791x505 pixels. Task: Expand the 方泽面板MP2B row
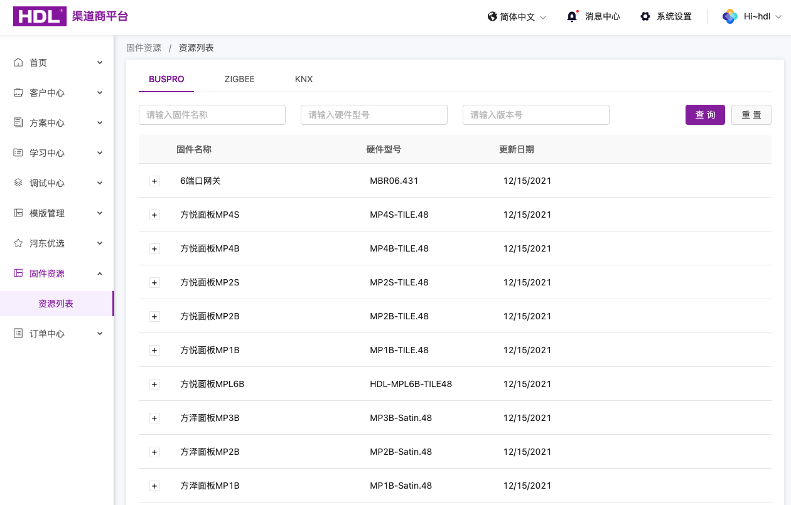coord(154,452)
